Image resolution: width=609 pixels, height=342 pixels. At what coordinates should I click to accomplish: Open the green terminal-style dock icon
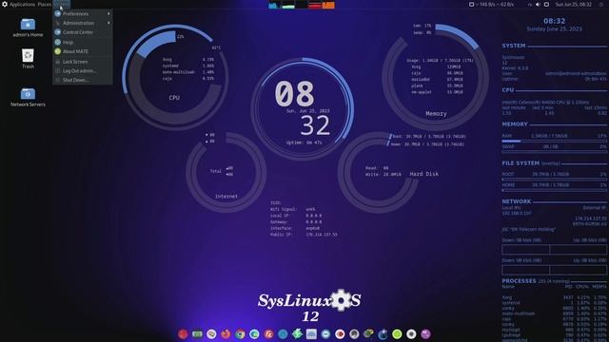click(197, 333)
